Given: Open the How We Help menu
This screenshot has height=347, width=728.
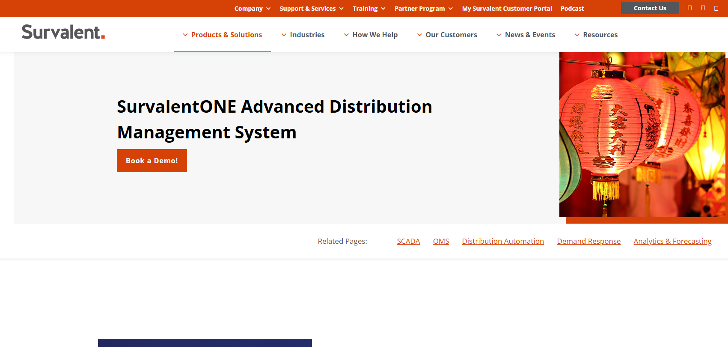Looking at the screenshot, I should coord(371,35).
